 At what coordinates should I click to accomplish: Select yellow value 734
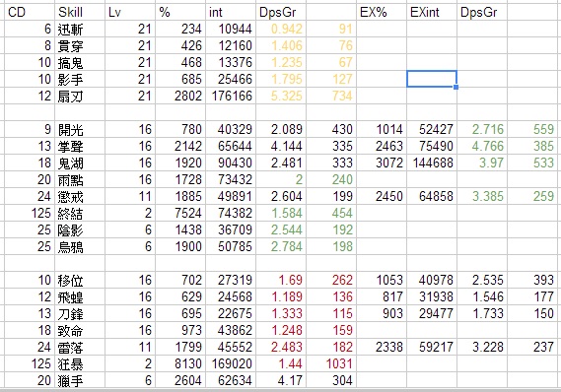[x=331, y=96]
